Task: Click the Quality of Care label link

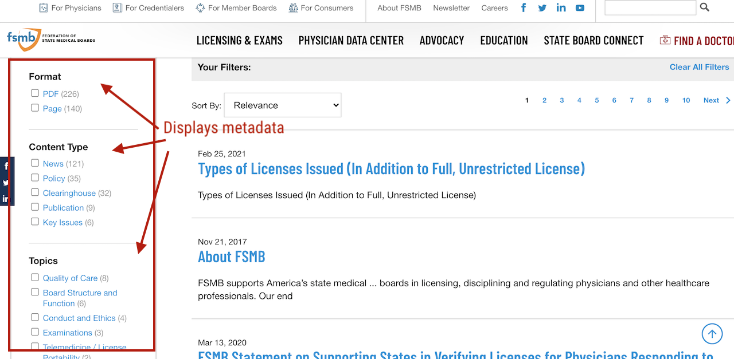Action: pyautogui.click(x=70, y=278)
